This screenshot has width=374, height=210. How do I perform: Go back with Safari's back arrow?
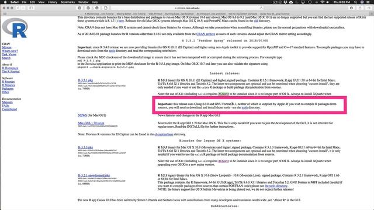[18, 8]
